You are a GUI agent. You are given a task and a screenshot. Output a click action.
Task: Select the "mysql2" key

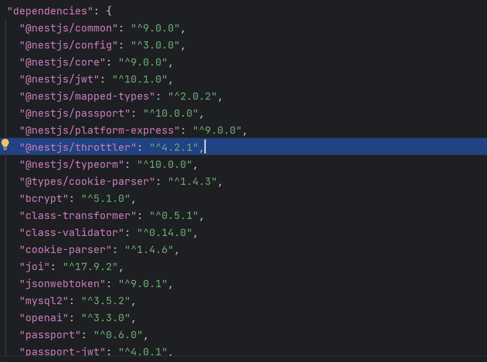tap(44, 301)
